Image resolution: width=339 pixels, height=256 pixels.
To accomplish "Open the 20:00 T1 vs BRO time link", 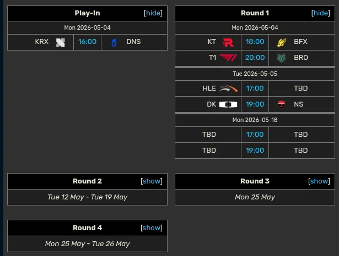I will (255, 58).
